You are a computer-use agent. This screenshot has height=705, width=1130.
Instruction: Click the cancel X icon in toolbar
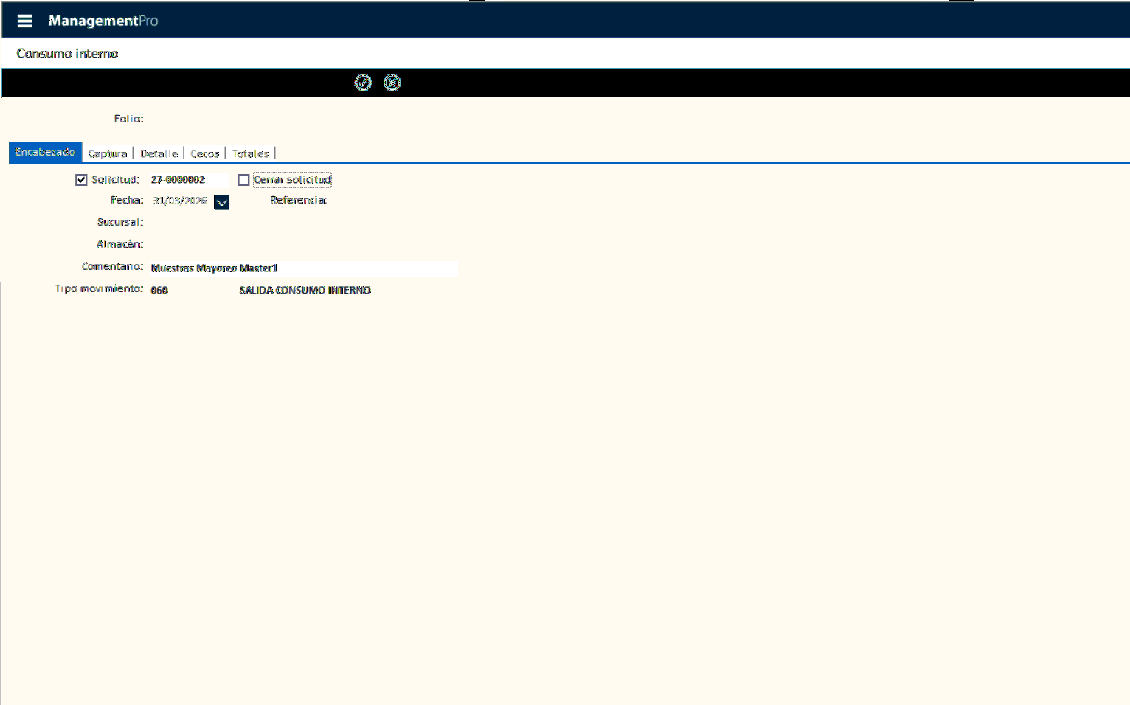point(392,83)
